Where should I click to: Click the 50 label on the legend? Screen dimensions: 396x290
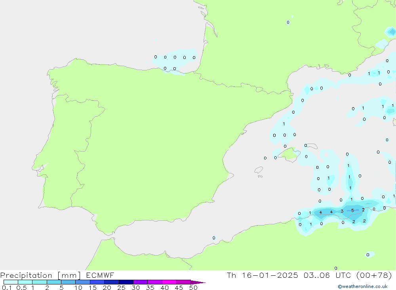click(x=193, y=288)
